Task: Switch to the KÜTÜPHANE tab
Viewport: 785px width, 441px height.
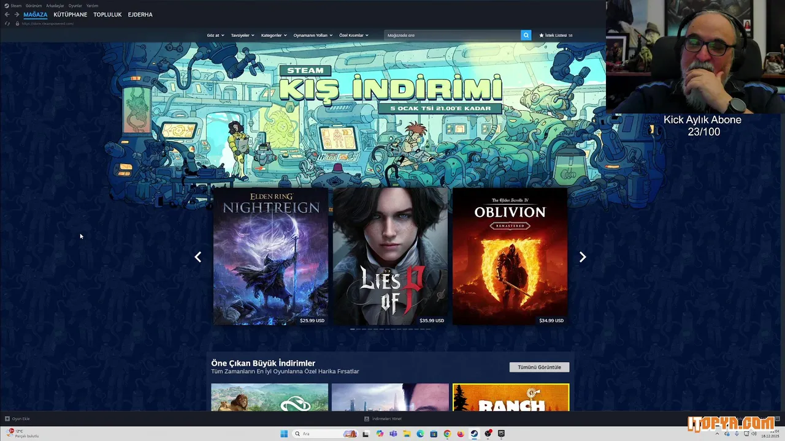Action: 71,15
